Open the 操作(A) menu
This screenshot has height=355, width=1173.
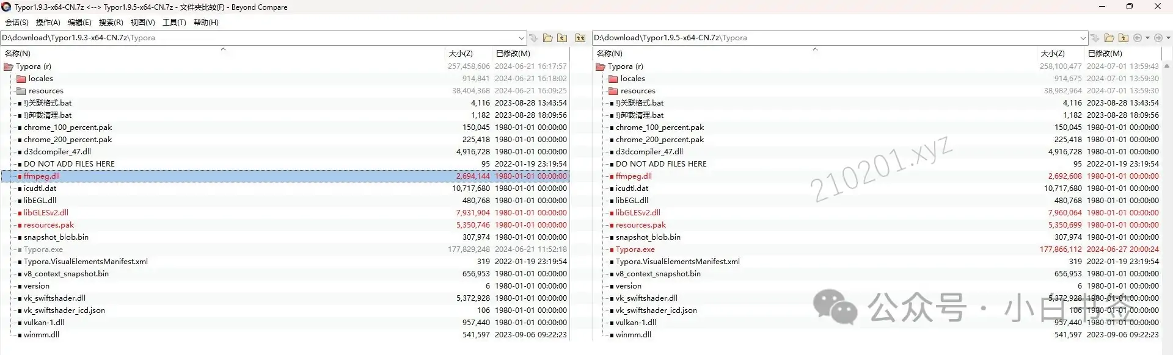(x=48, y=23)
